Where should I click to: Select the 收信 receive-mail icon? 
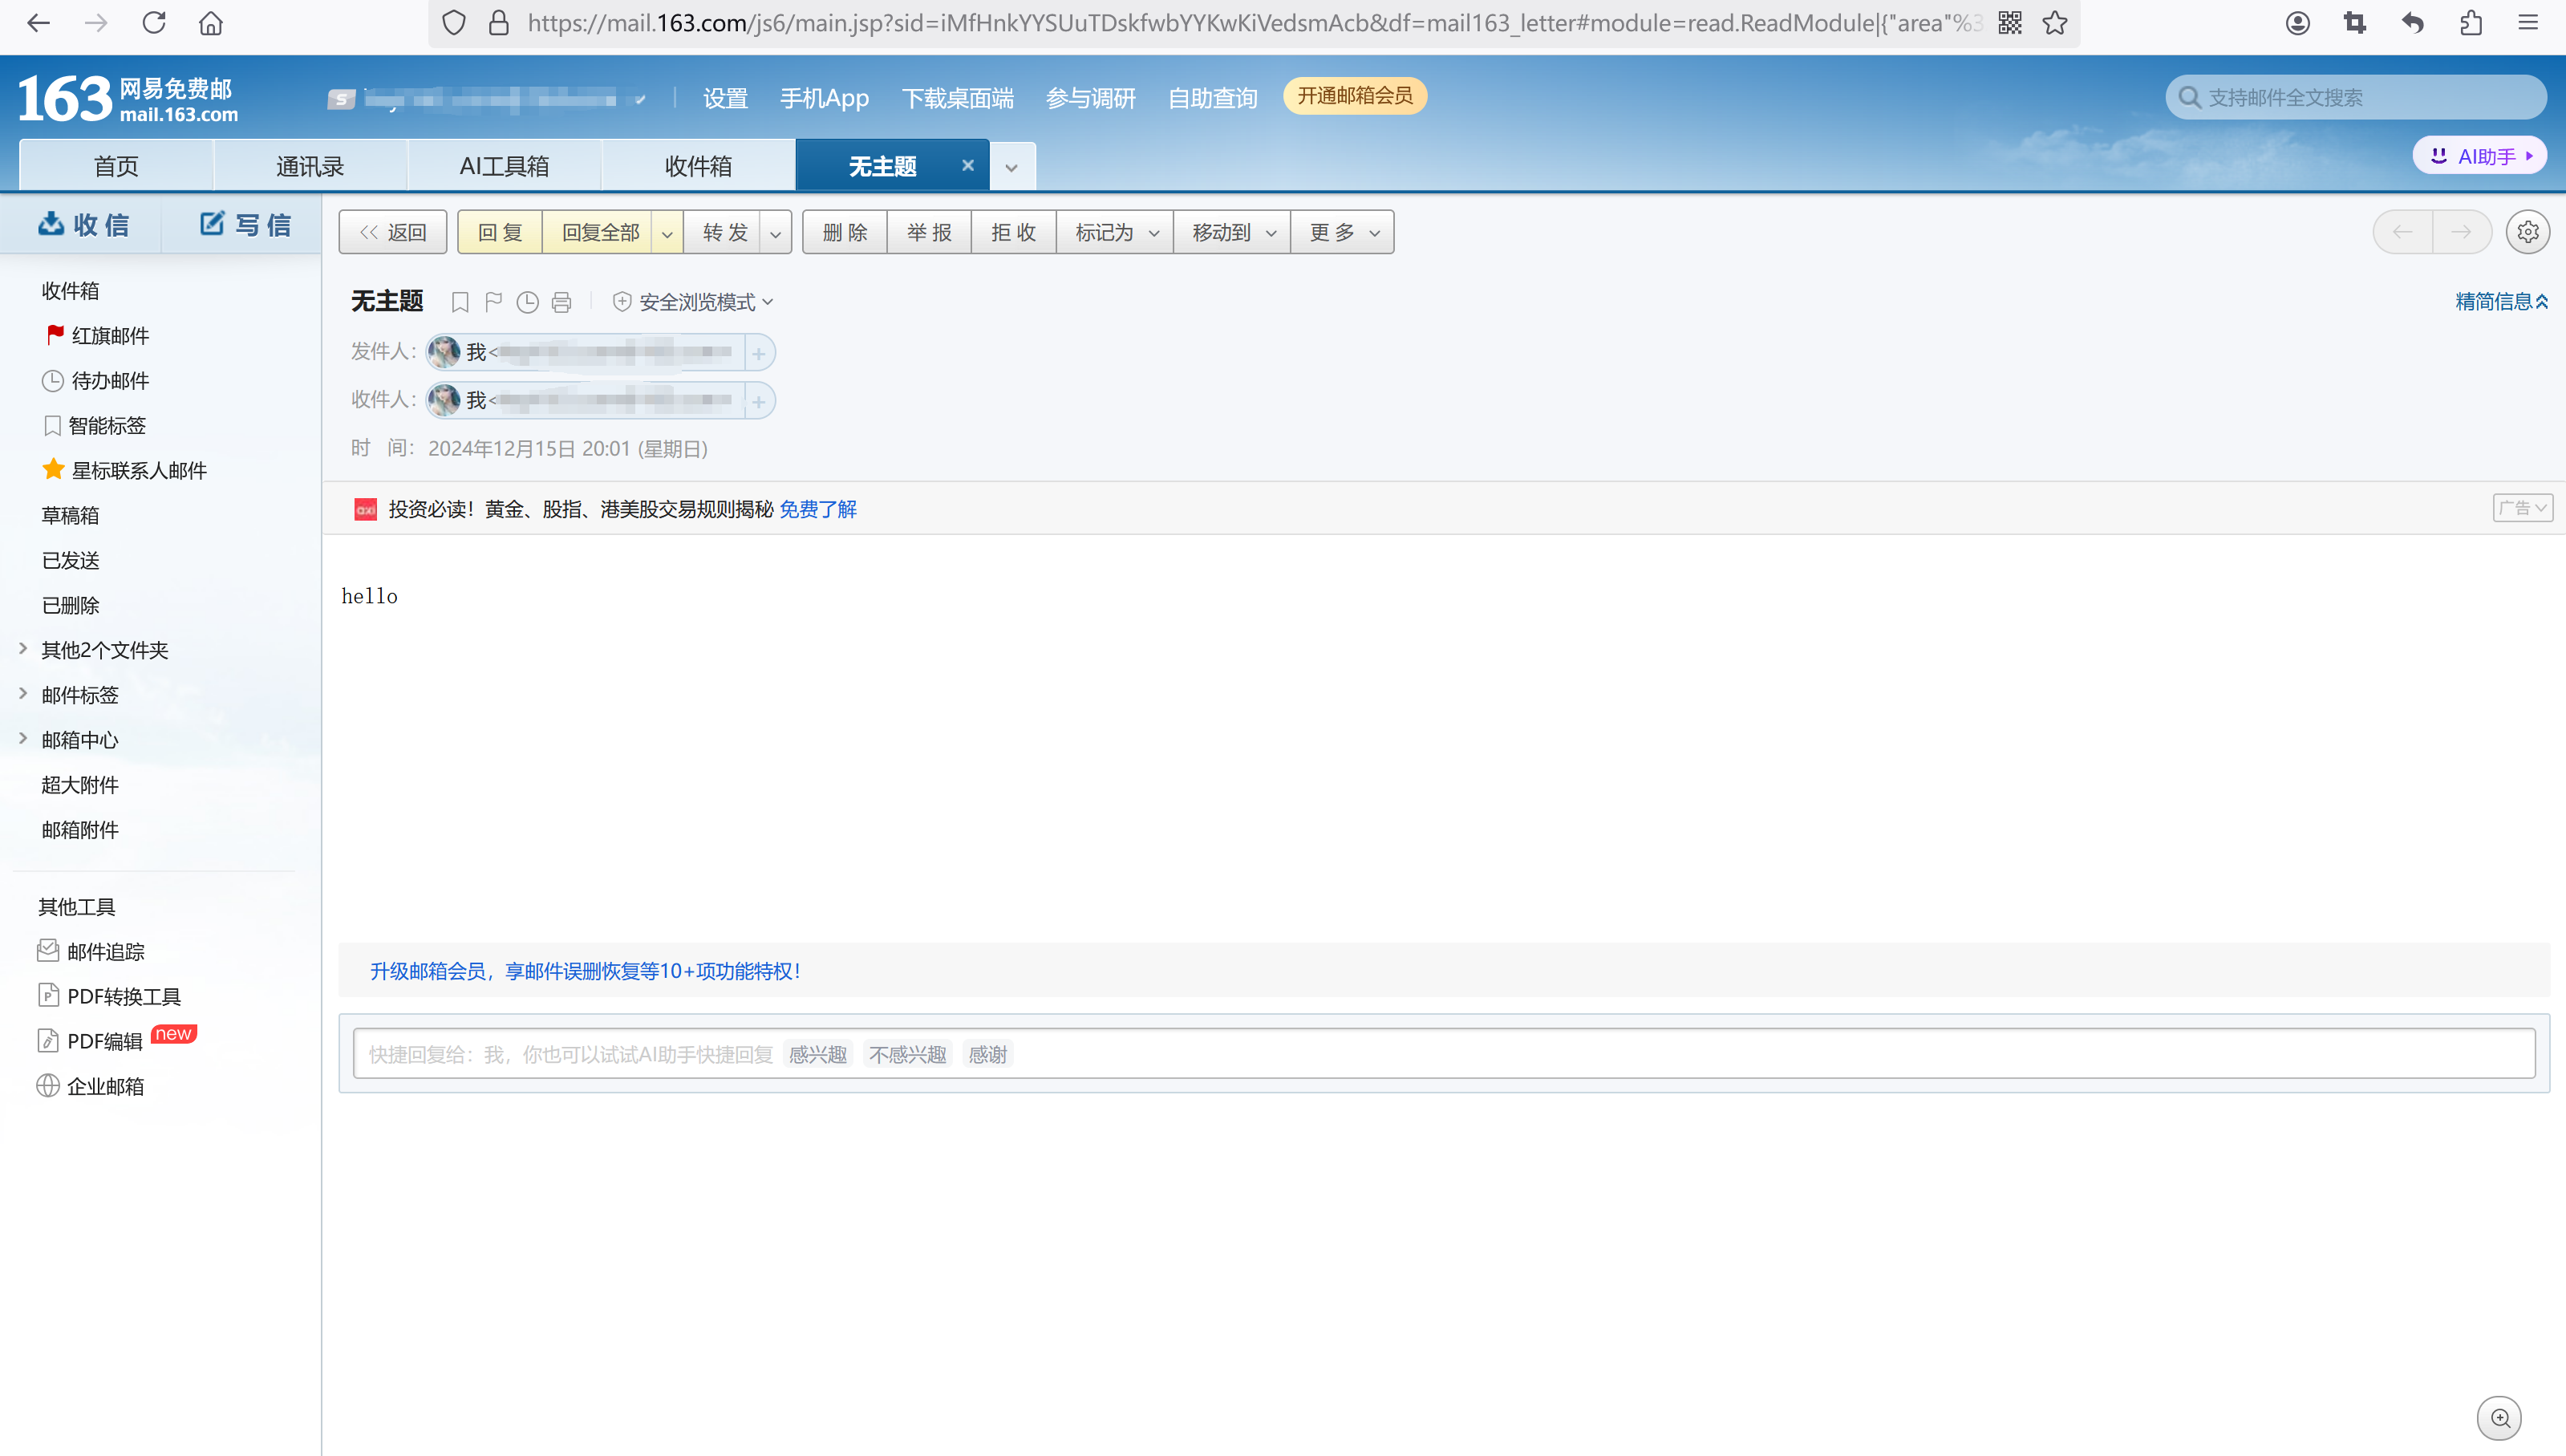(x=53, y=224)
